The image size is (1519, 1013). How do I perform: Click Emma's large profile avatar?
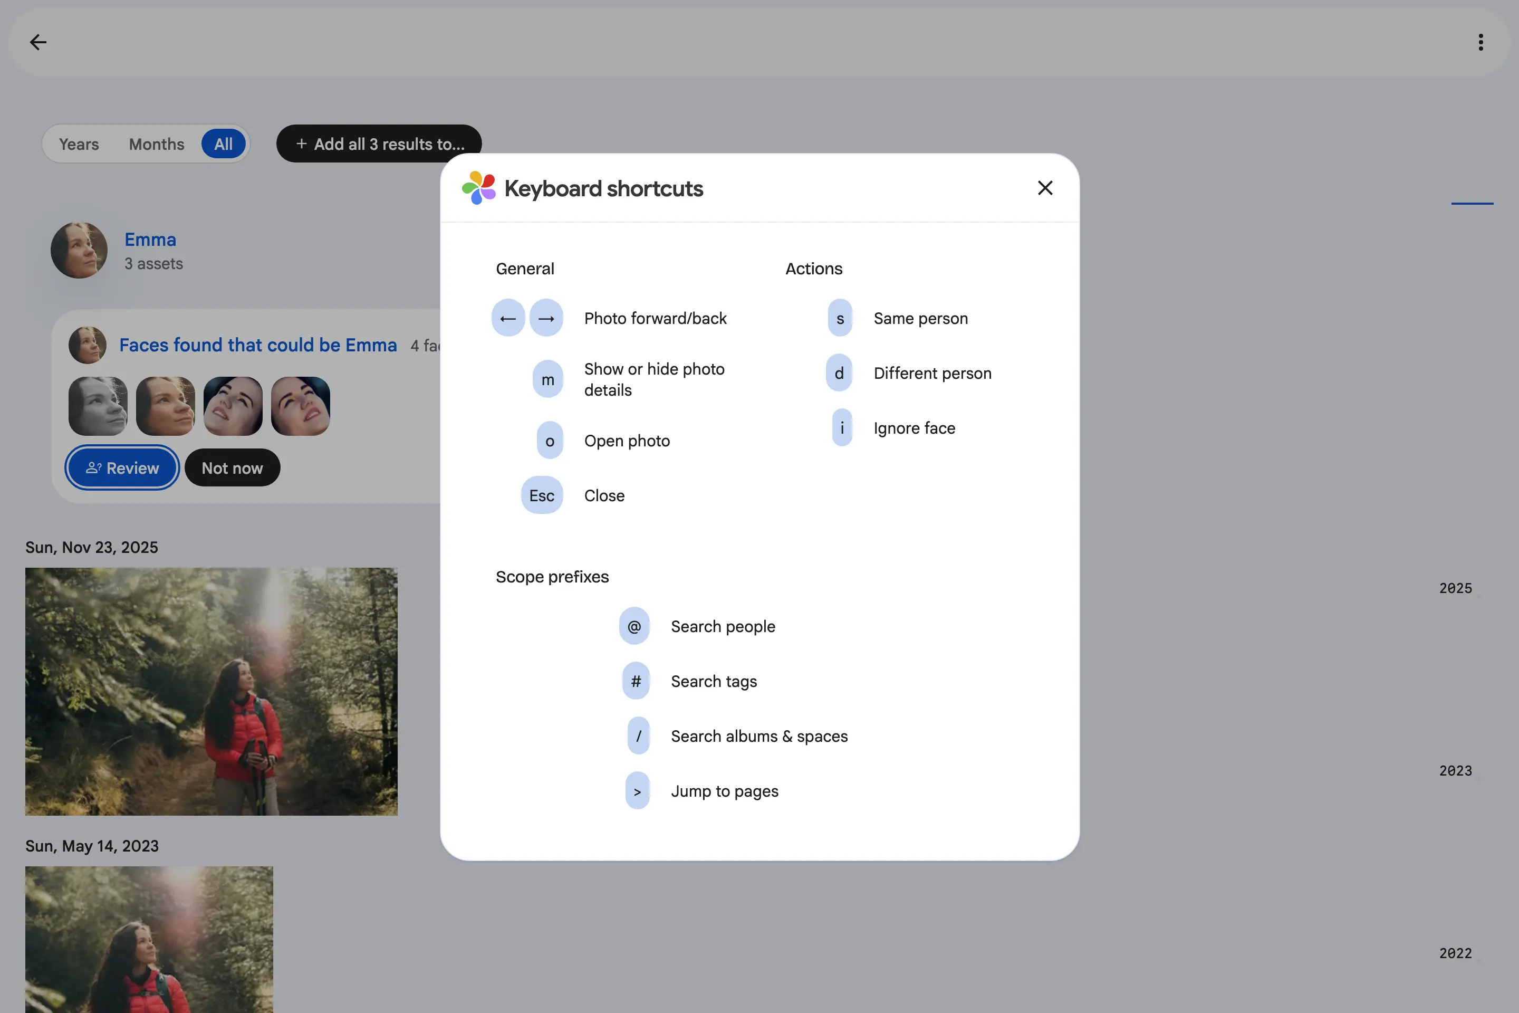pos(80,251)
